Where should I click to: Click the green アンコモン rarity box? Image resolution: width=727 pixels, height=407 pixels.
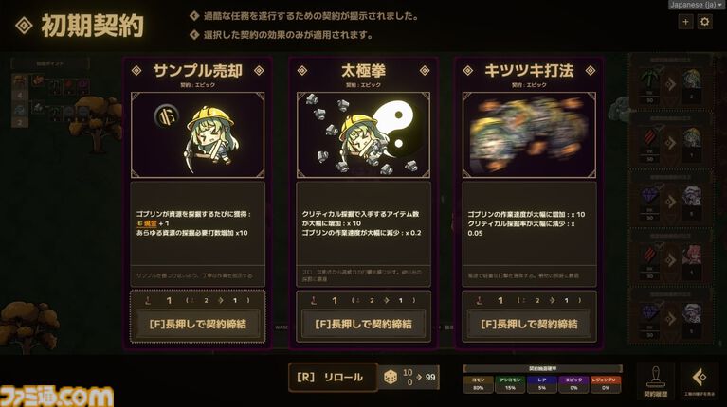510,384
